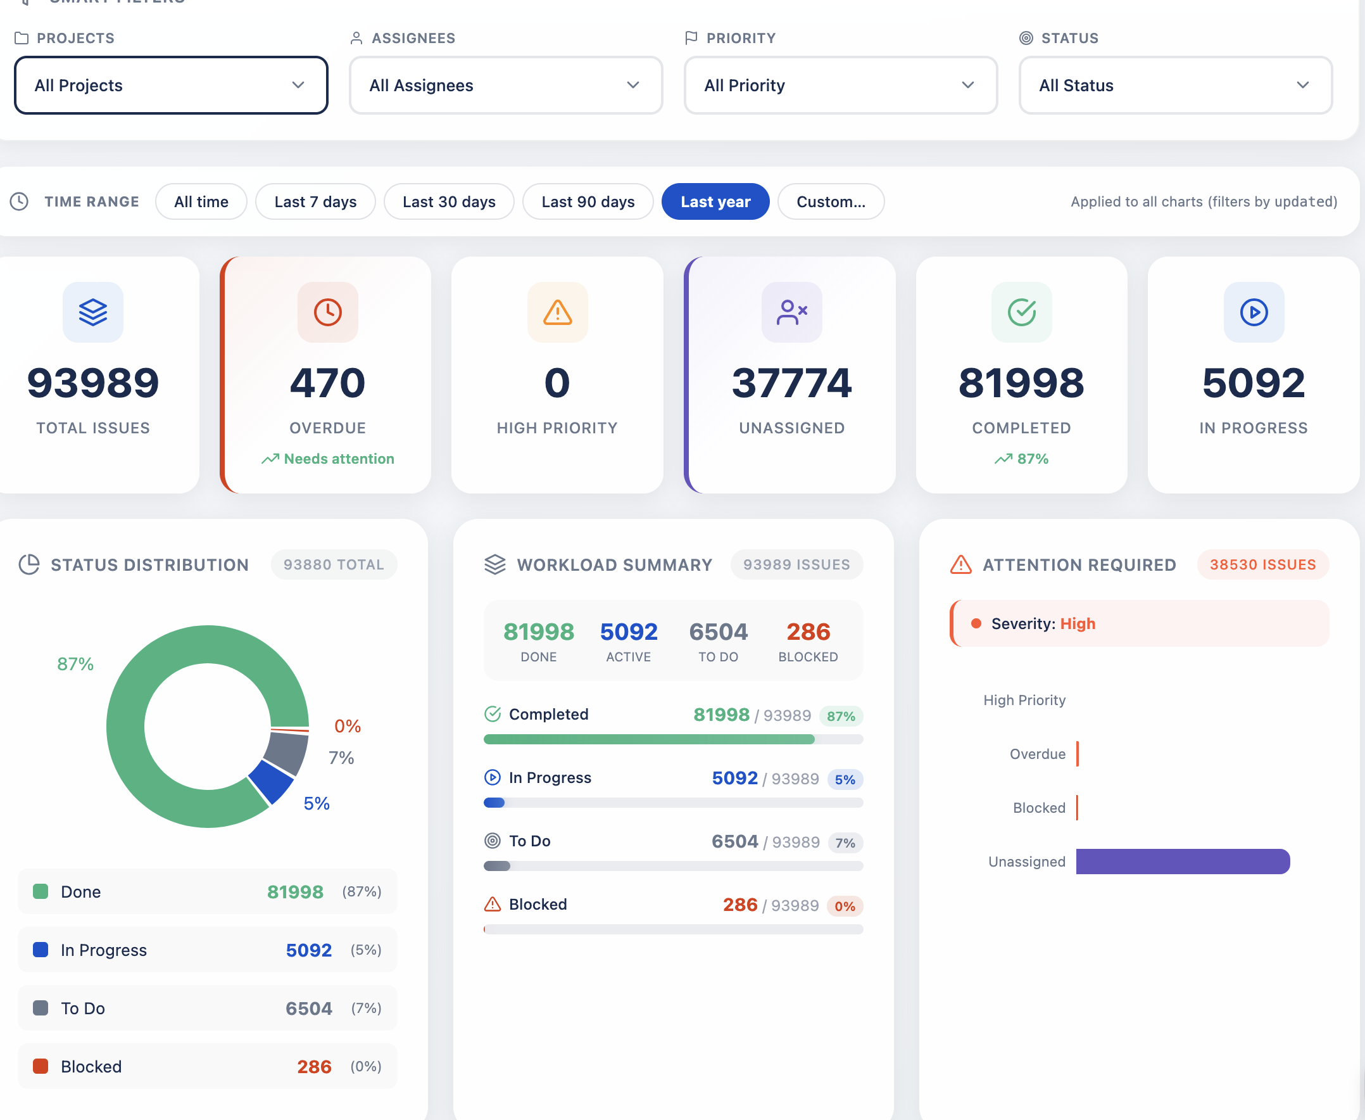This screenshot has height=1120, width=1365.
Task: Open the Custom... time range option
Action: click(831, 201)
